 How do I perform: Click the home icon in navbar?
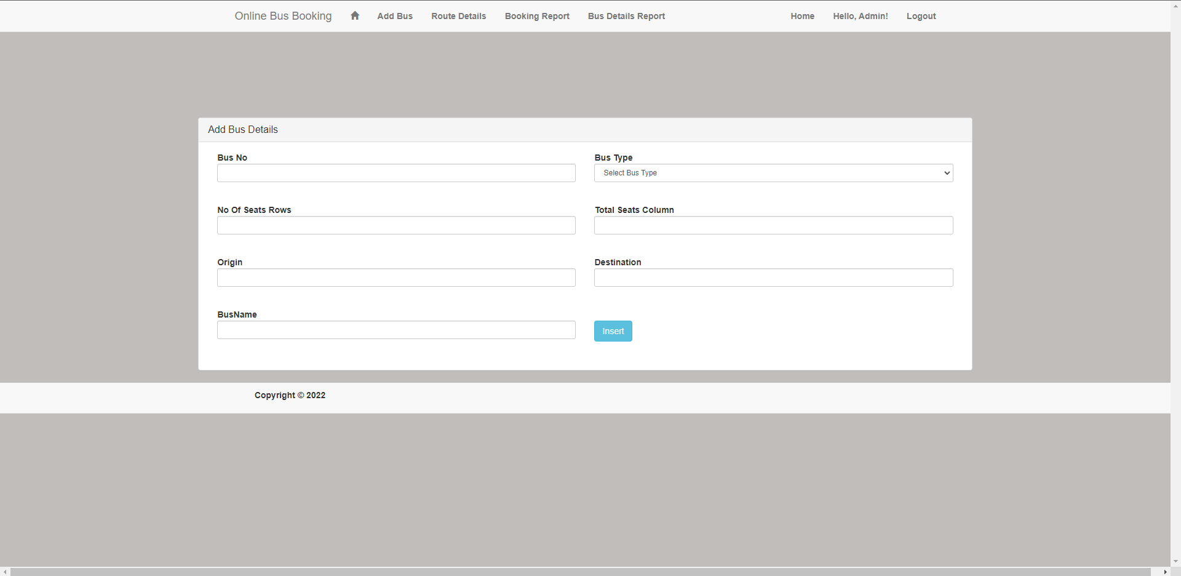pyautogui.click(x=355, y=16)
